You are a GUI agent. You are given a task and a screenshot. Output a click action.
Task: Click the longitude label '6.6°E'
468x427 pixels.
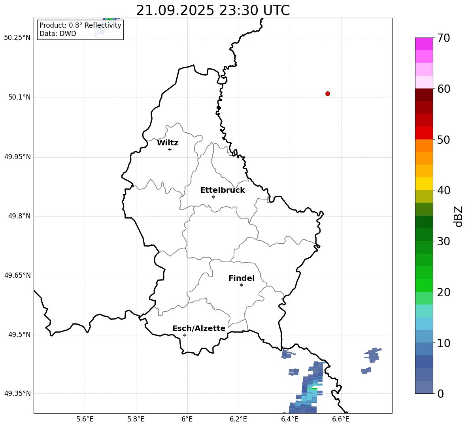[x=341, y=419]
